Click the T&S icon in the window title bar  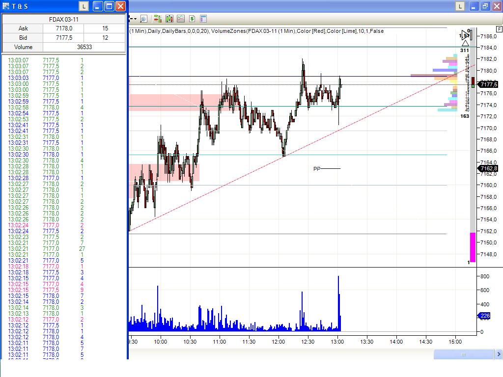6,6
